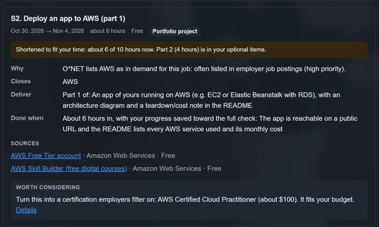
Task: Click the 'Closes' row label
Action: click(x=21, y=81)
